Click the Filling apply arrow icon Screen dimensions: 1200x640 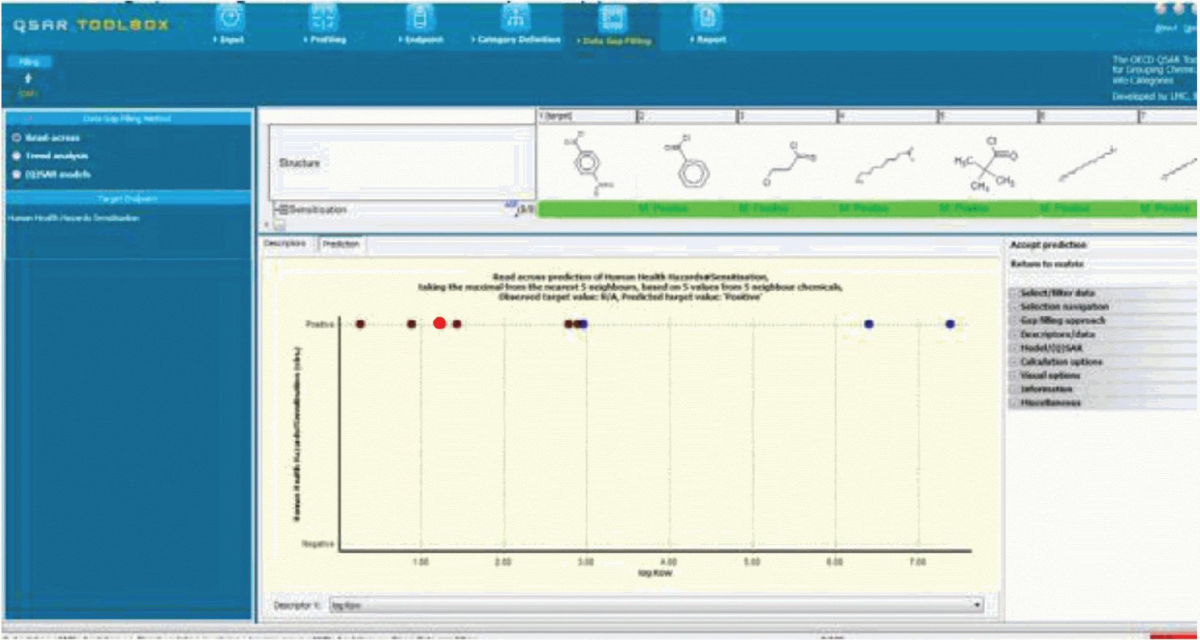pos(28,79)
